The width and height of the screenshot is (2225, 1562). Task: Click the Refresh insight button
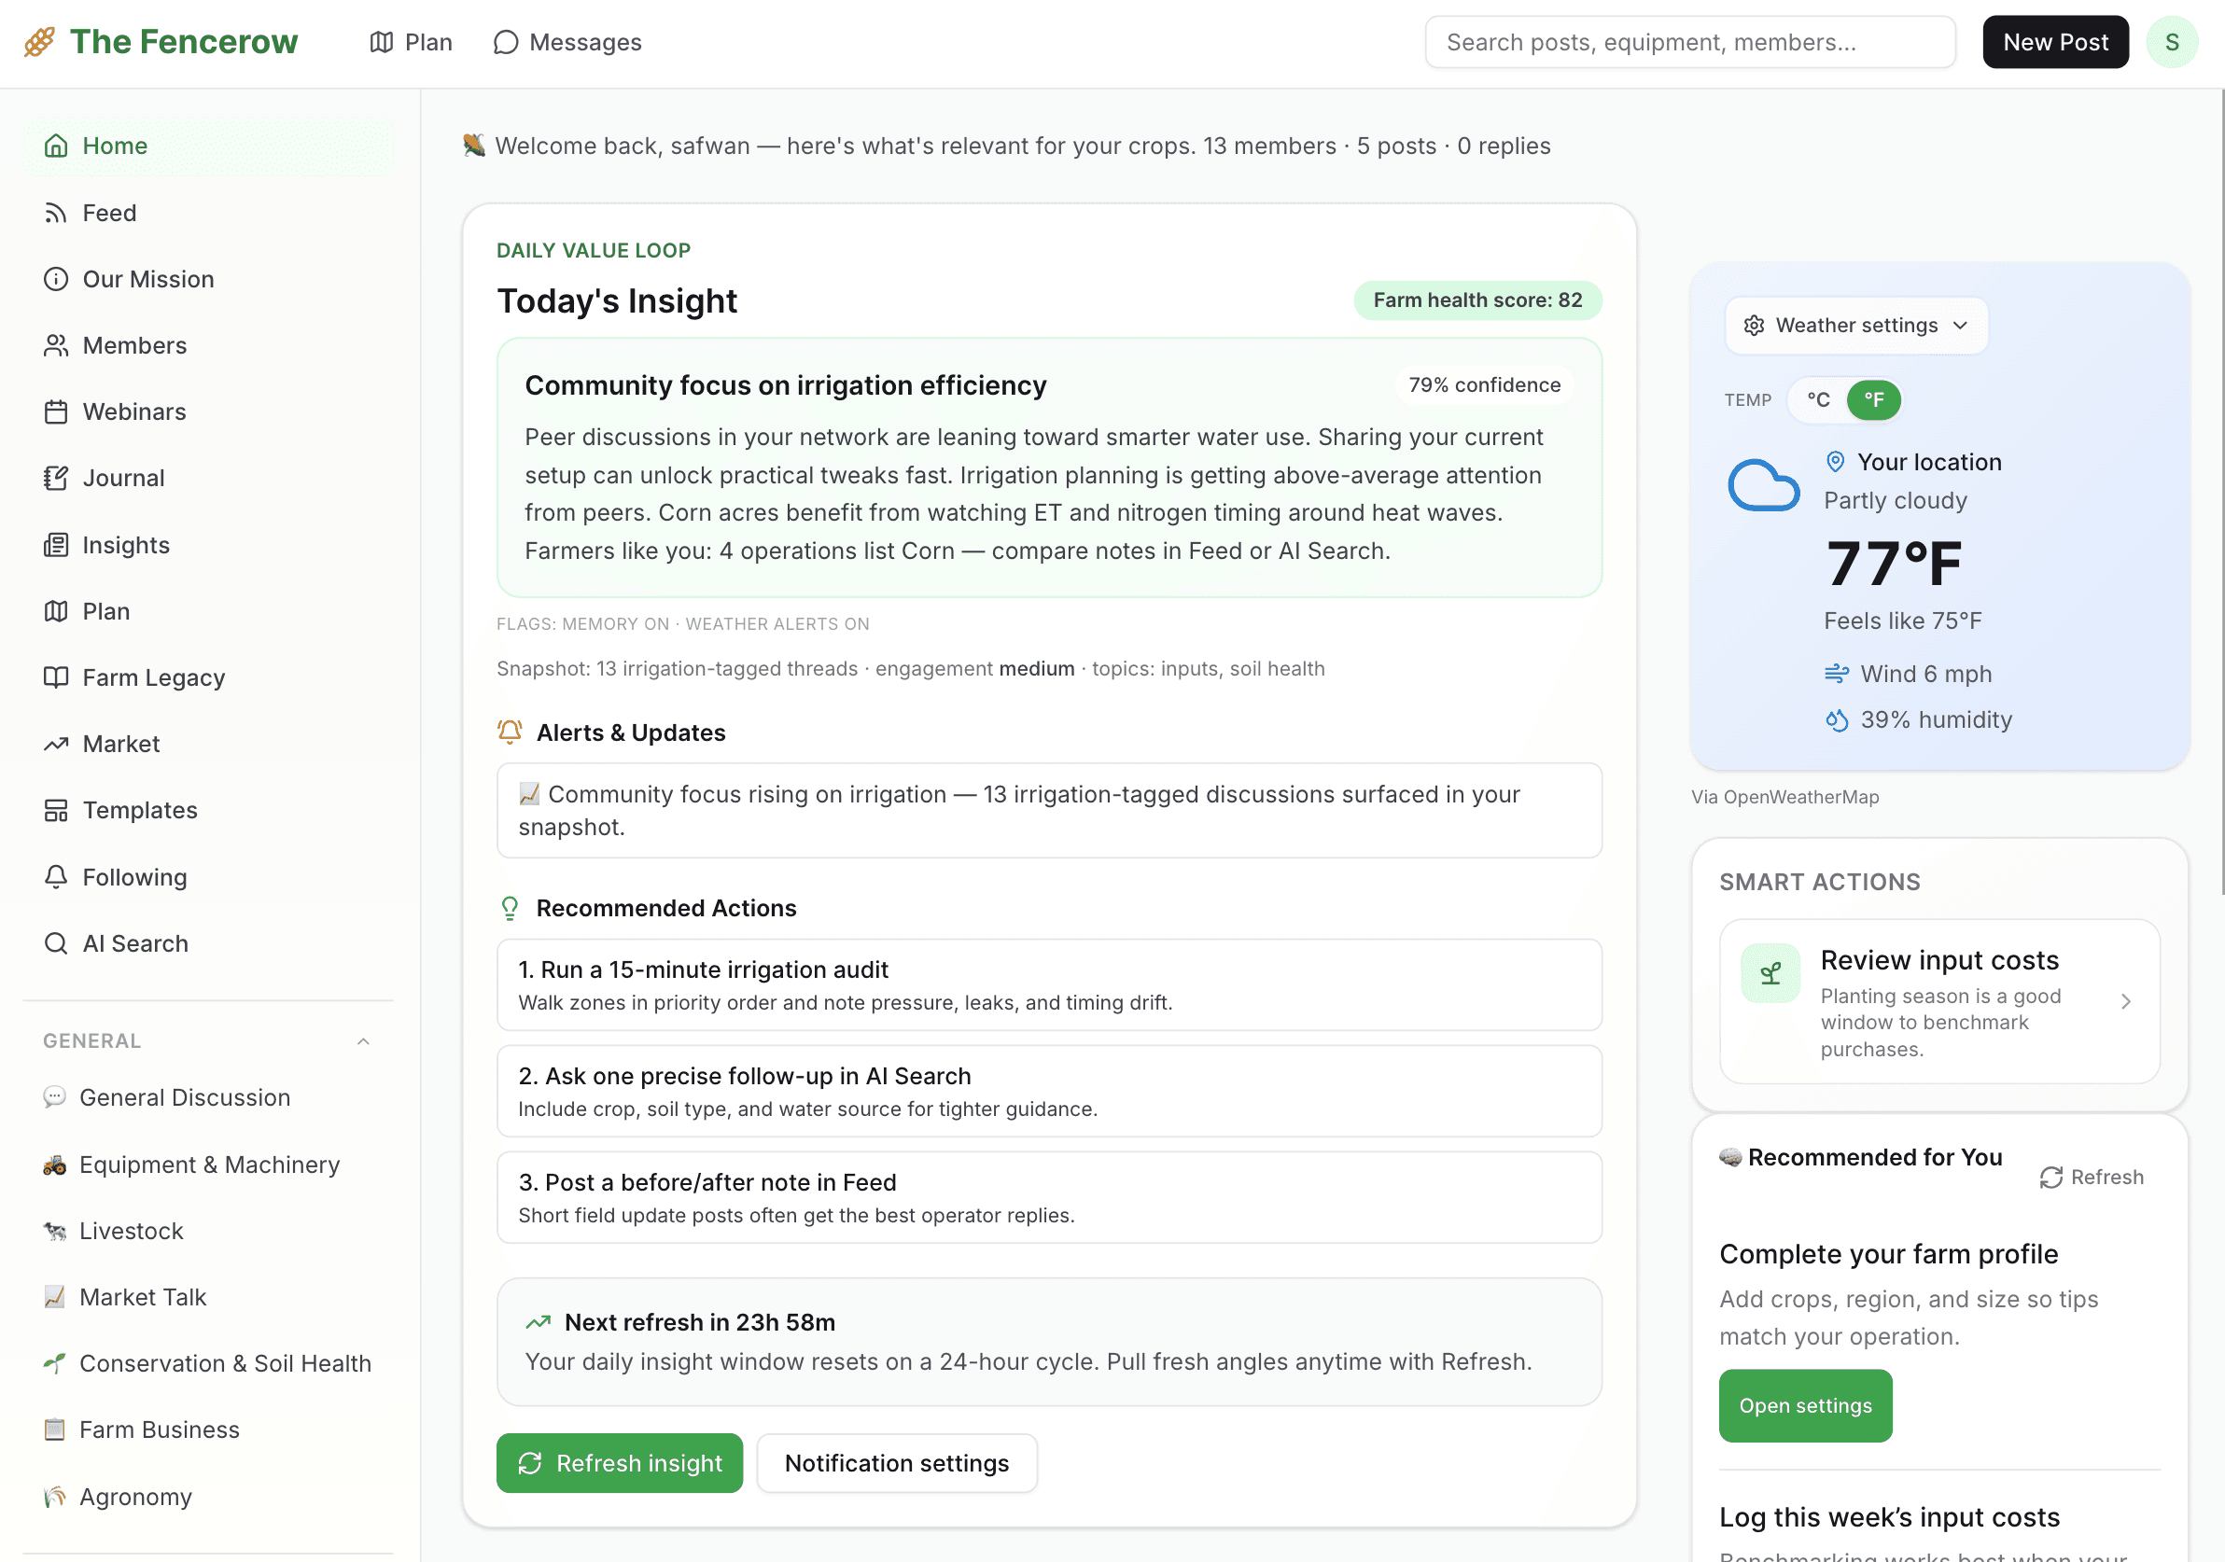click(x=619, y=1463)
